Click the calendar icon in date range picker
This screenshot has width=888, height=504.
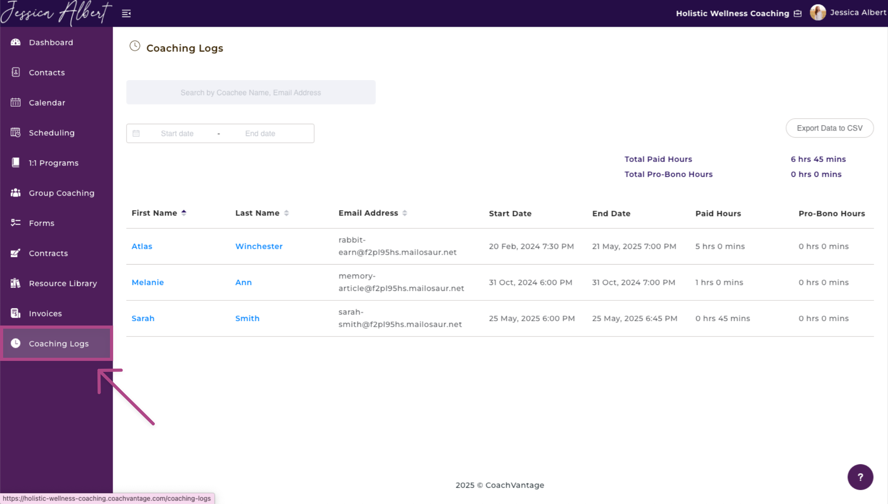[136, 133]
